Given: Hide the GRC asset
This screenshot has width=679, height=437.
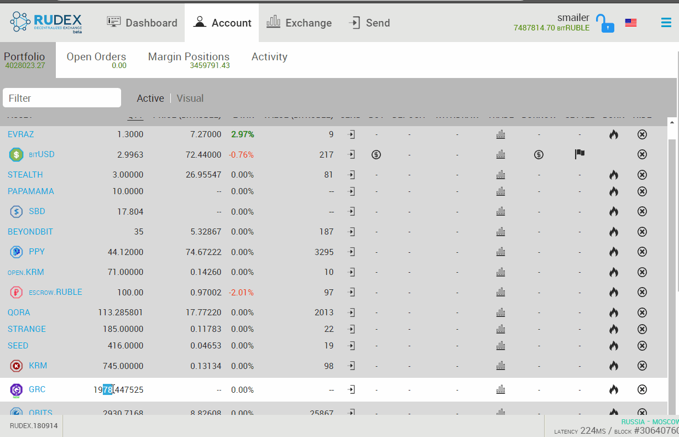Looking at the screenshot, I should coord(642,389).
